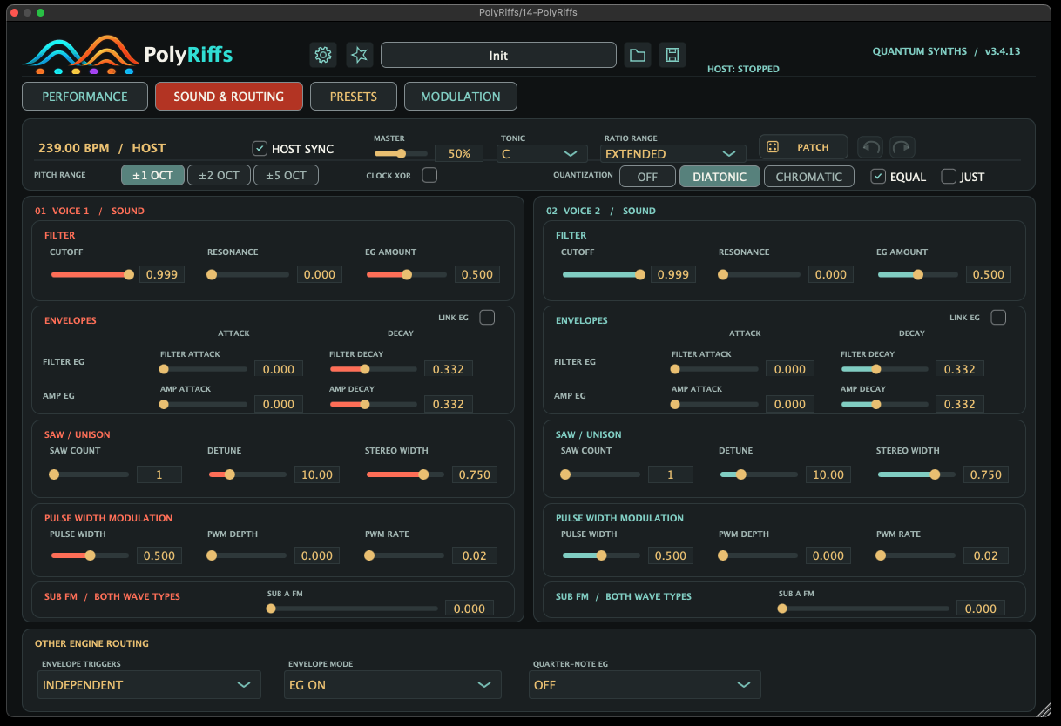Click Voice 1 SUB A FM slider
Screen dimensions: 1061x726
353,608
